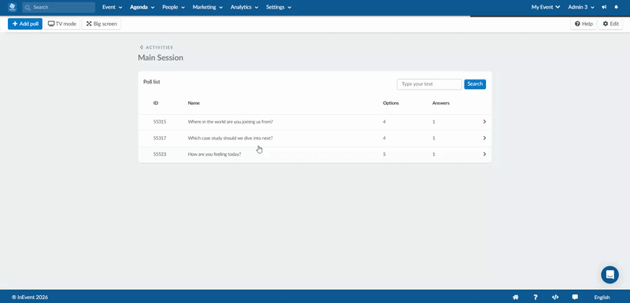Open the live chat bubble widget
This screenshot has width=630, height=303.
(610, 275)
